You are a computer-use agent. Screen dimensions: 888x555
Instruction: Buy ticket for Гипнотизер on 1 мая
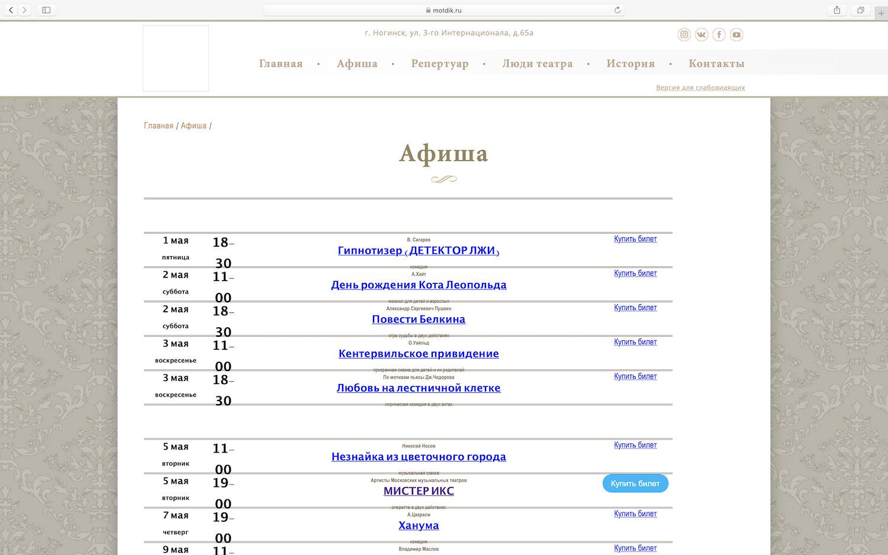(635, 239)
